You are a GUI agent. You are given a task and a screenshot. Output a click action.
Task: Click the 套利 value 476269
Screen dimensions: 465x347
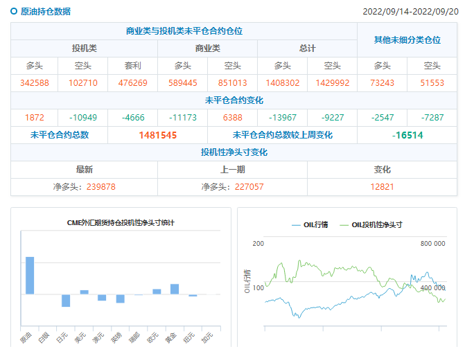(x=132, y=83)
